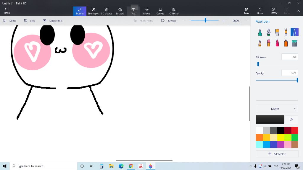
Task: Open the History panel
Action: click(273, 11)
